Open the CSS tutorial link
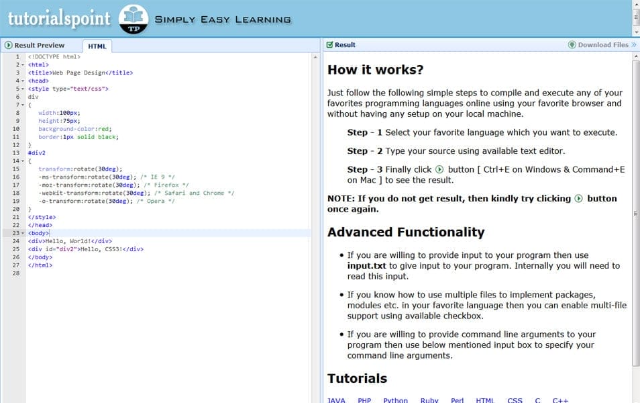Screen dimensions: 640x403 click(515, 400)
